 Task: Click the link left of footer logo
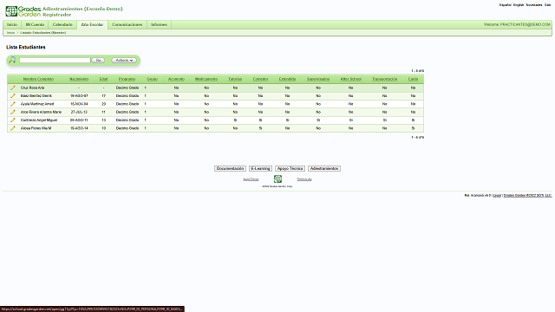tap(251, 179)
